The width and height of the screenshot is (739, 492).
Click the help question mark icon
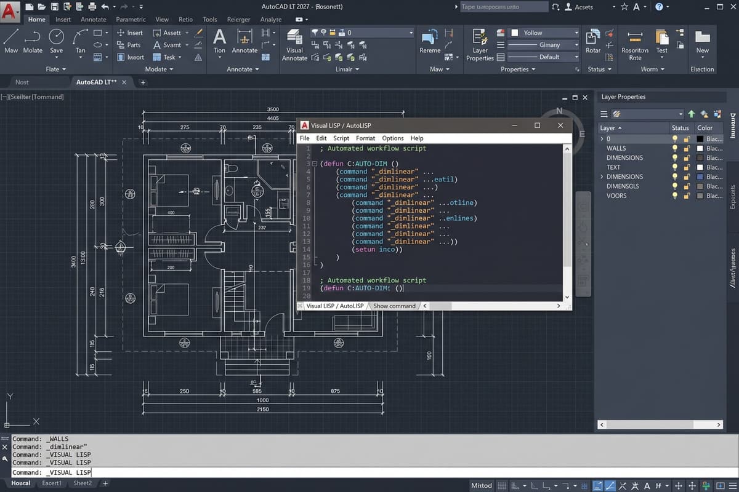pyautogui.click(x=660, y=6)
